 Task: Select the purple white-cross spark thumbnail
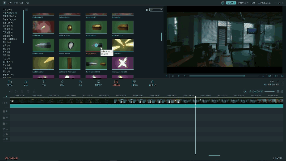(123, 63)
